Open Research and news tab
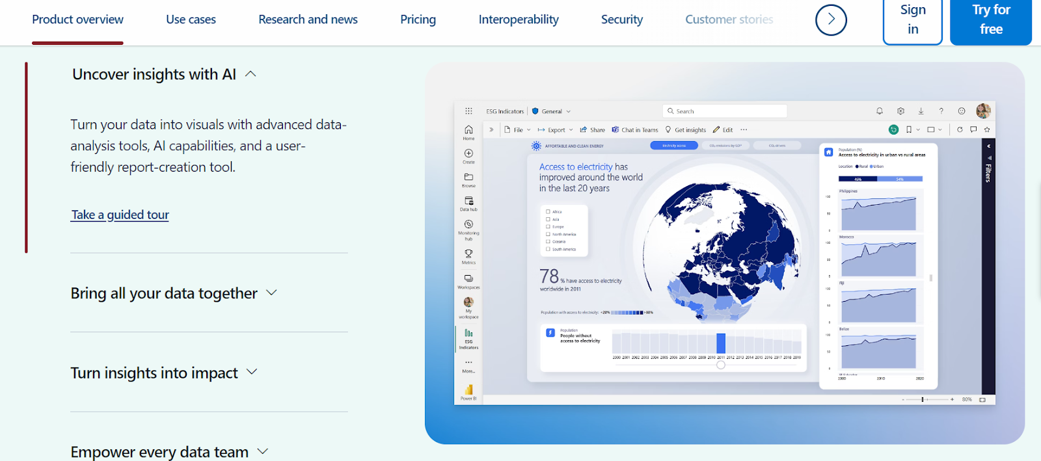1041x461 pixels. 308,20
